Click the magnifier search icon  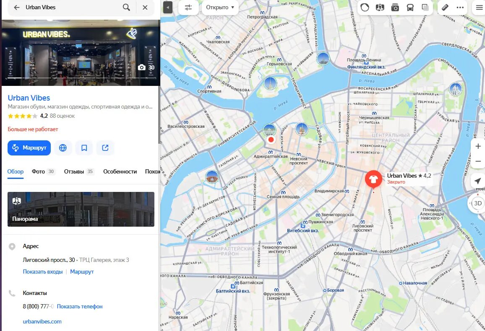pos(126,8)
